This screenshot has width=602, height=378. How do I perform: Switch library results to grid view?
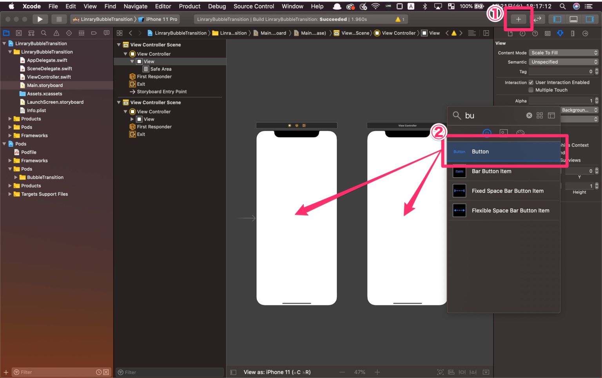540,115
